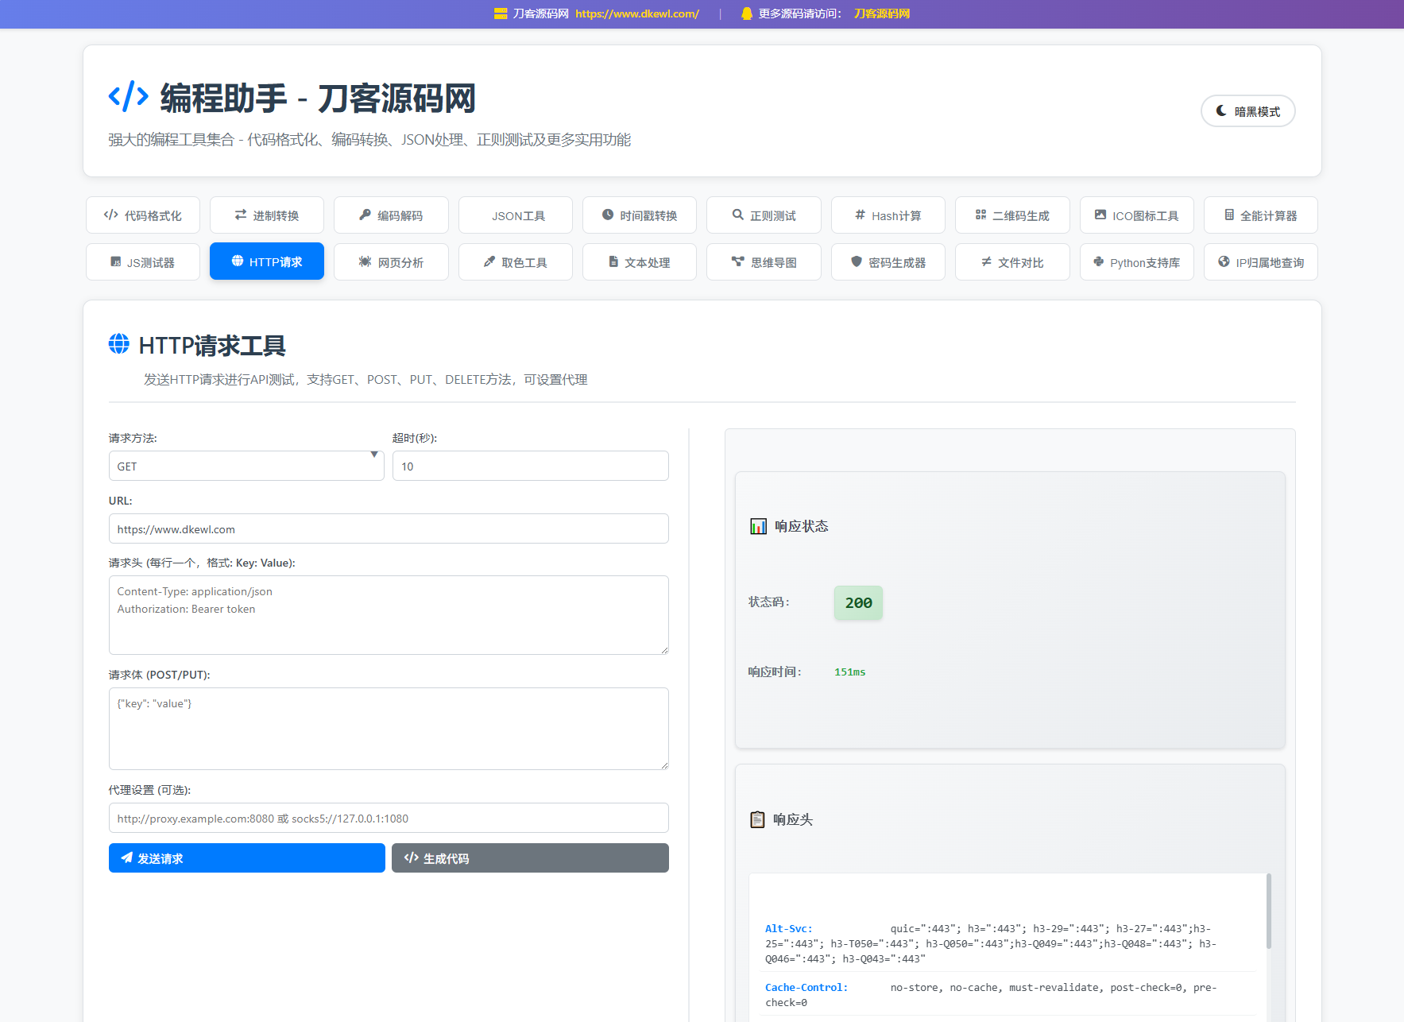Switch to the 代码格式化 tab
Image resolution: width=1404 pixels, height=1022 pixels.
coord(142,215)
